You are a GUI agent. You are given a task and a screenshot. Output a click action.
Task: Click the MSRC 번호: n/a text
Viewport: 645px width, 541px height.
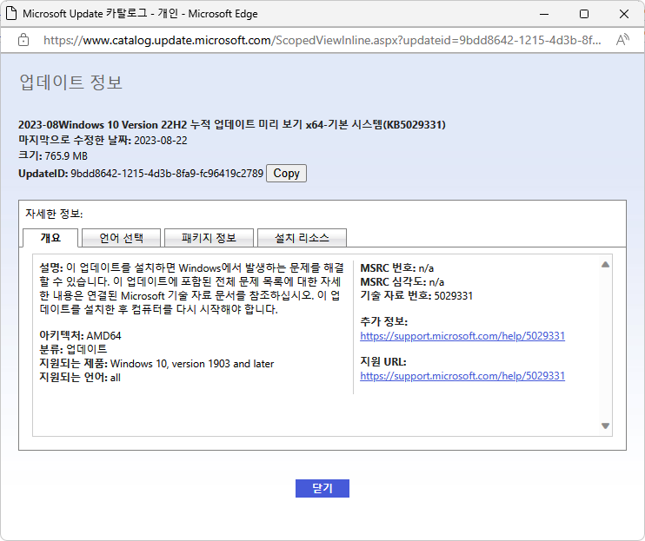397,268
